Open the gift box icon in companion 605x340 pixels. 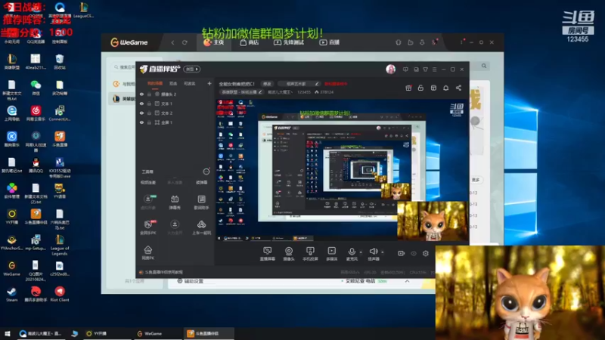[408, 88]
